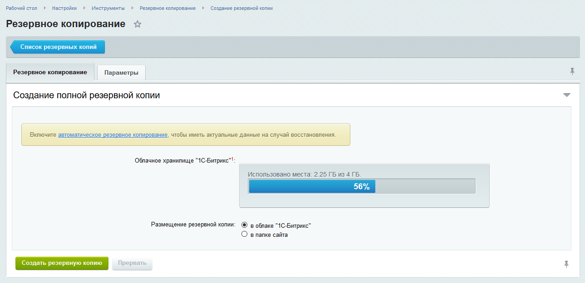
Task: Go back to Список резервных копий
Action: 58,47
